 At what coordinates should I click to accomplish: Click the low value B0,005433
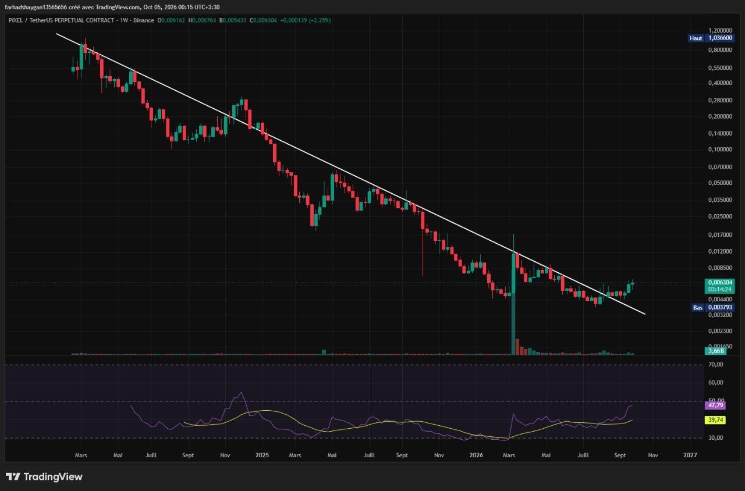pos(232,20)
